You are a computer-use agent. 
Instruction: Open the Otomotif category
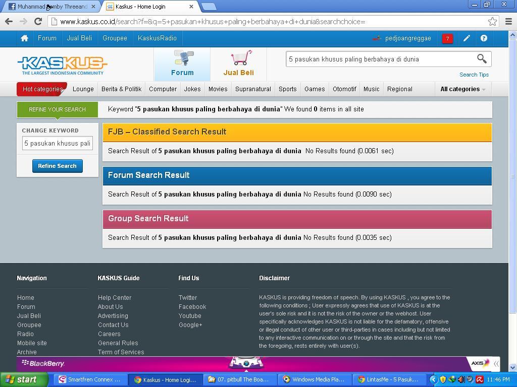344,89
